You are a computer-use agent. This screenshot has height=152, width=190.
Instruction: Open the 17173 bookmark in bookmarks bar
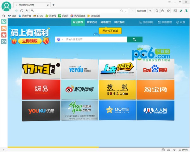pyautogui.click(x=38, y=16)
